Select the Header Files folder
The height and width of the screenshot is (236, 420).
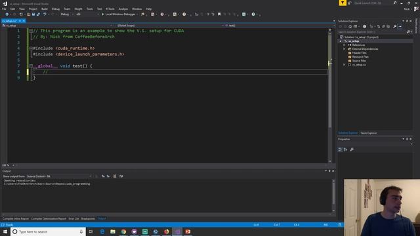pos(359,53)
